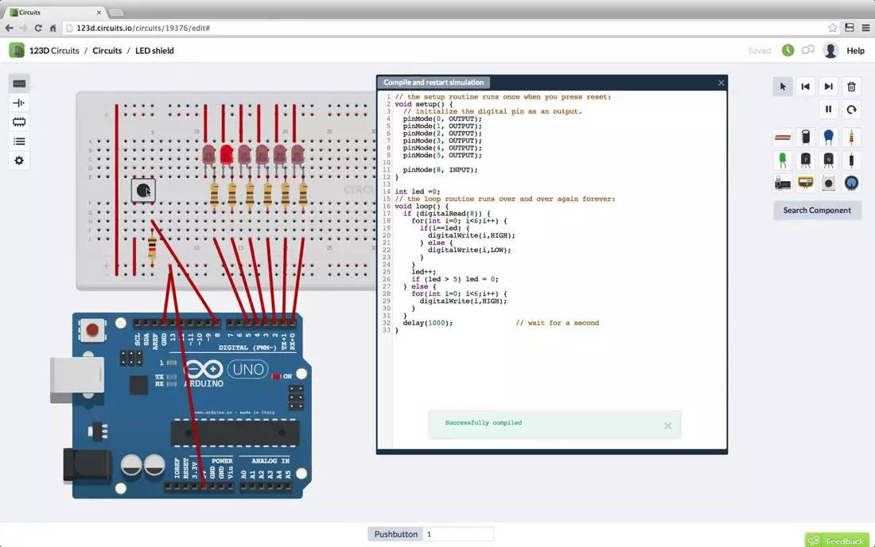Pause the running simulation
The width and height of the screenshot is (875, 547).
pos(828,109)
